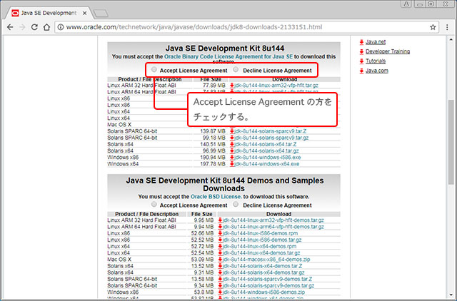Click red arrow icon beside macosx-x86_64-demos.zip

pos(221,260)
